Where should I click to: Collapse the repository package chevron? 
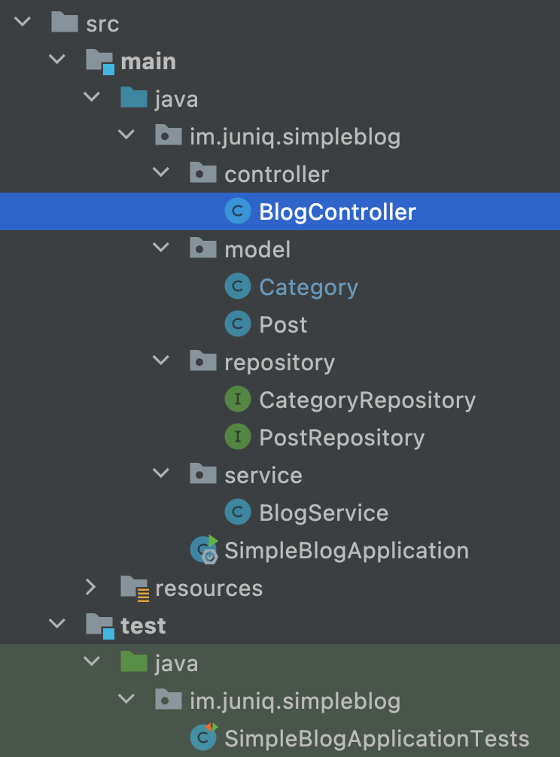pos(161,360)
